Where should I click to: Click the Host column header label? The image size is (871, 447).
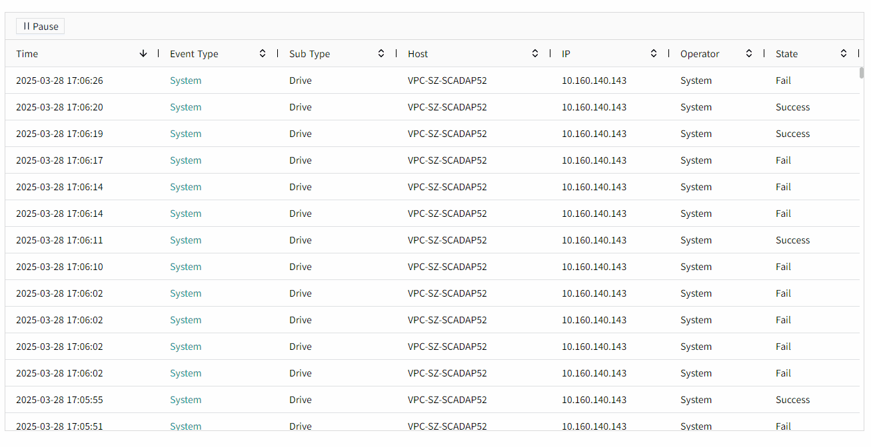pos(418,54)
